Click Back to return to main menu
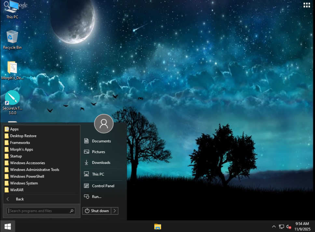The height and width of the screenshot is (232, 315). click(x=20, y=199)
